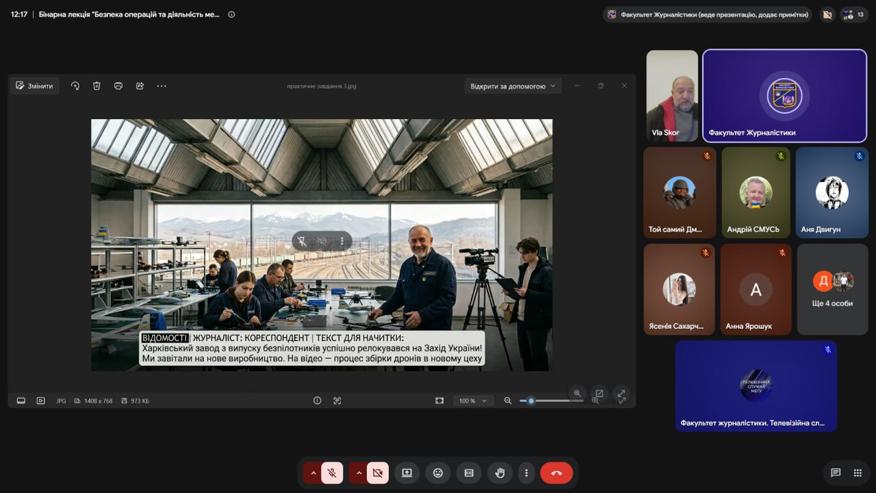Screen dimensions: 876x493
Task: Toggle the camera off button
Action: point(377,472)
